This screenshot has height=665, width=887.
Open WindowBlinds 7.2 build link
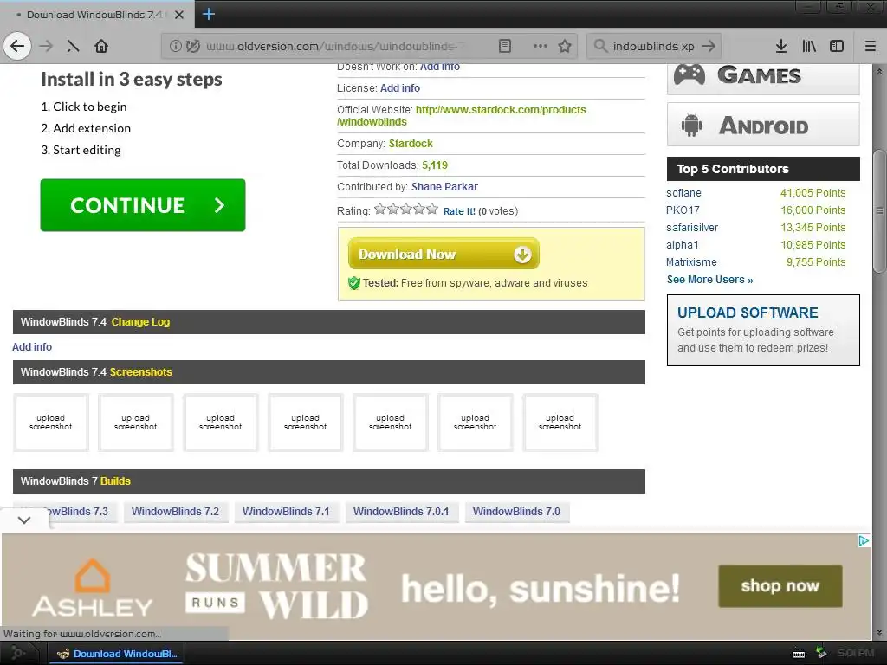pyautogui.click(x=175, y=511)
